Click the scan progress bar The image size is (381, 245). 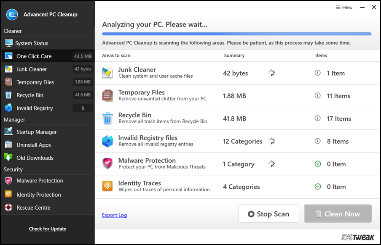click(236, 34)
